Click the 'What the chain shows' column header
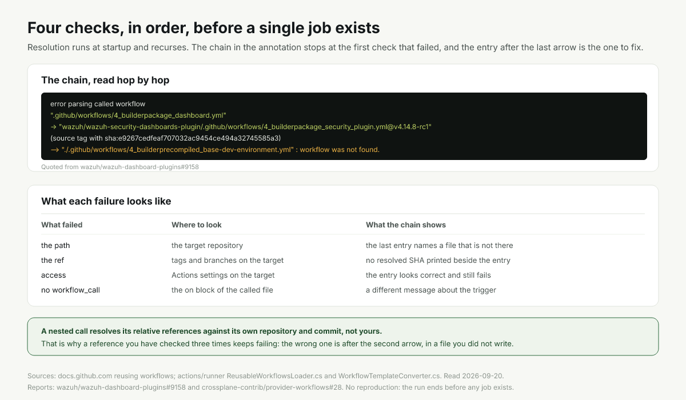Image resolution: width=686 pixels, height=400 pixels. (x=406, y=225)
